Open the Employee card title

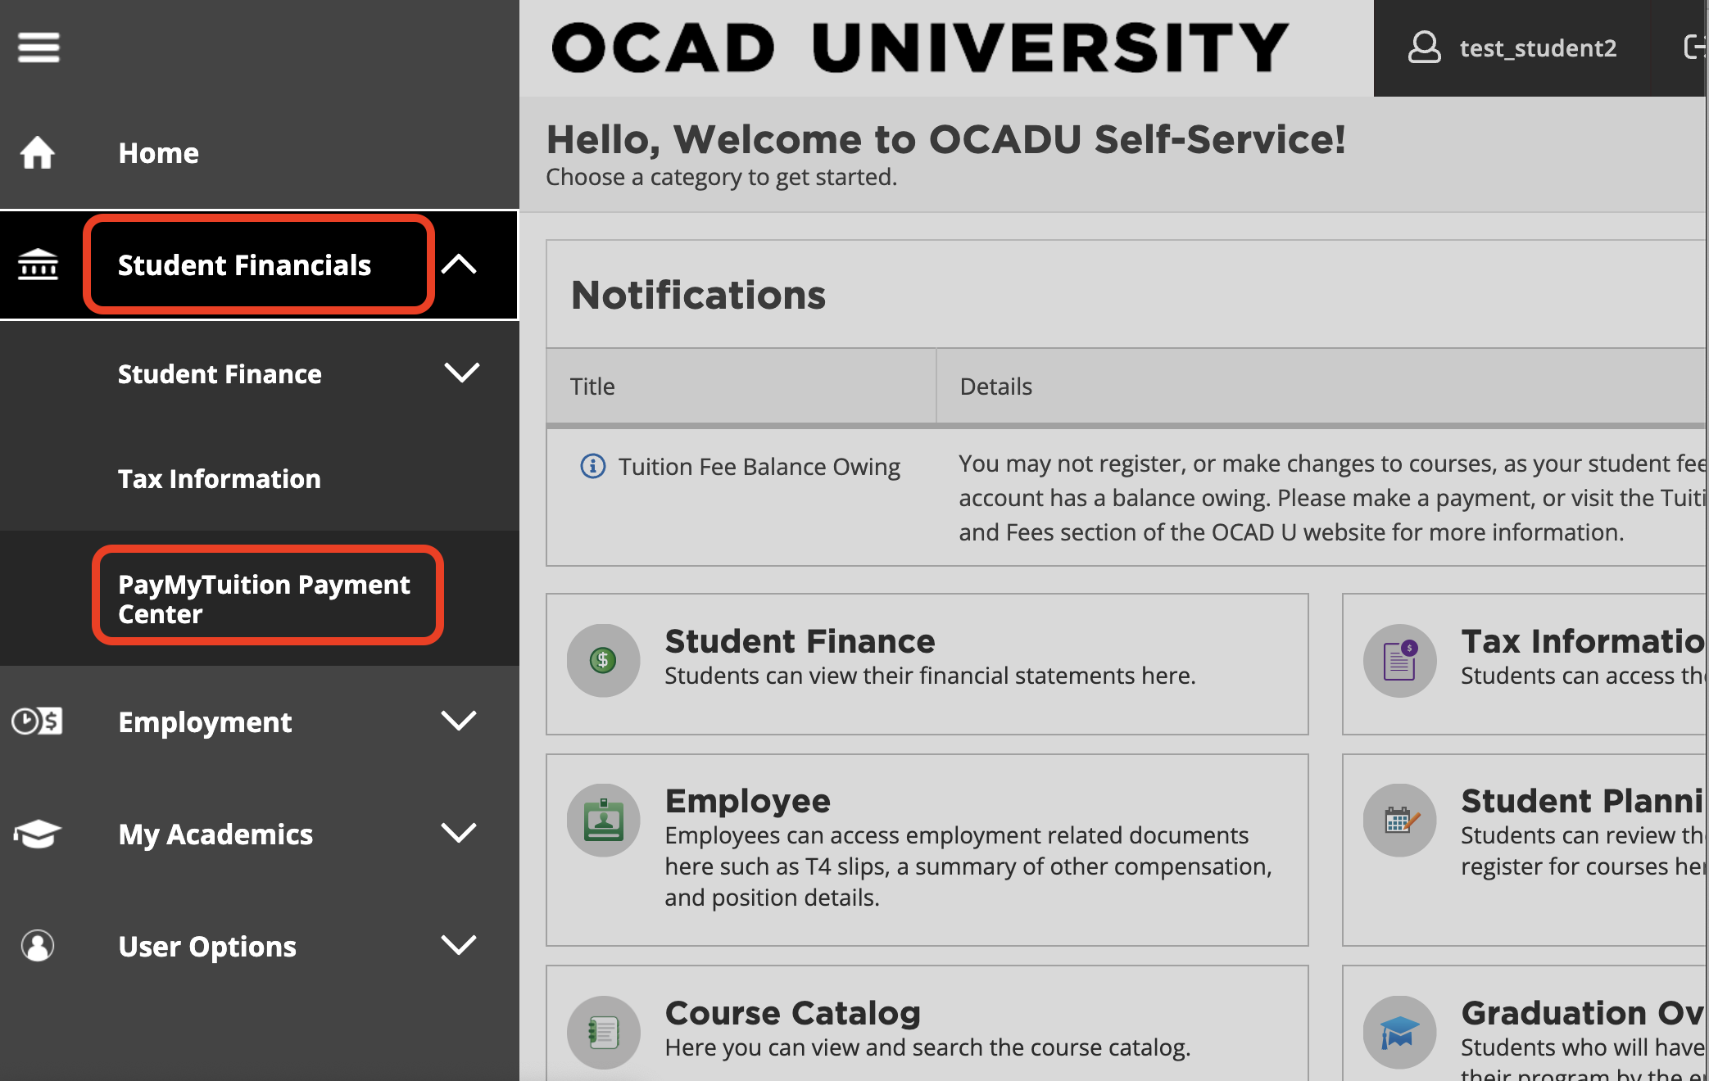747,801
